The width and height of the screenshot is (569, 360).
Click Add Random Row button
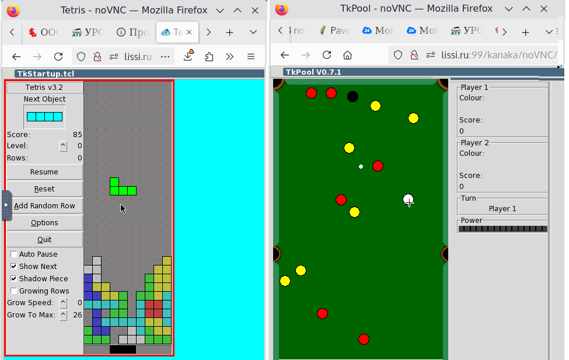tap(44, 206)
